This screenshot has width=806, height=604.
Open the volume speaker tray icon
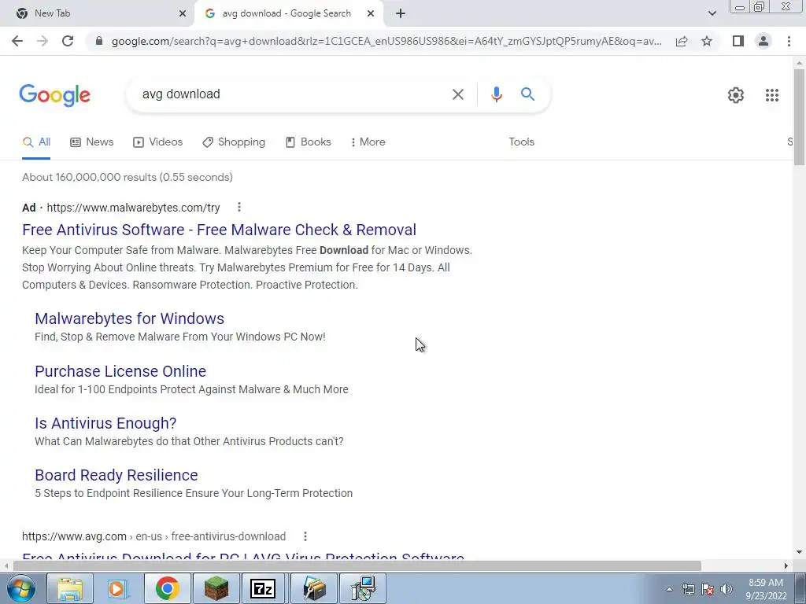[727, 590]
